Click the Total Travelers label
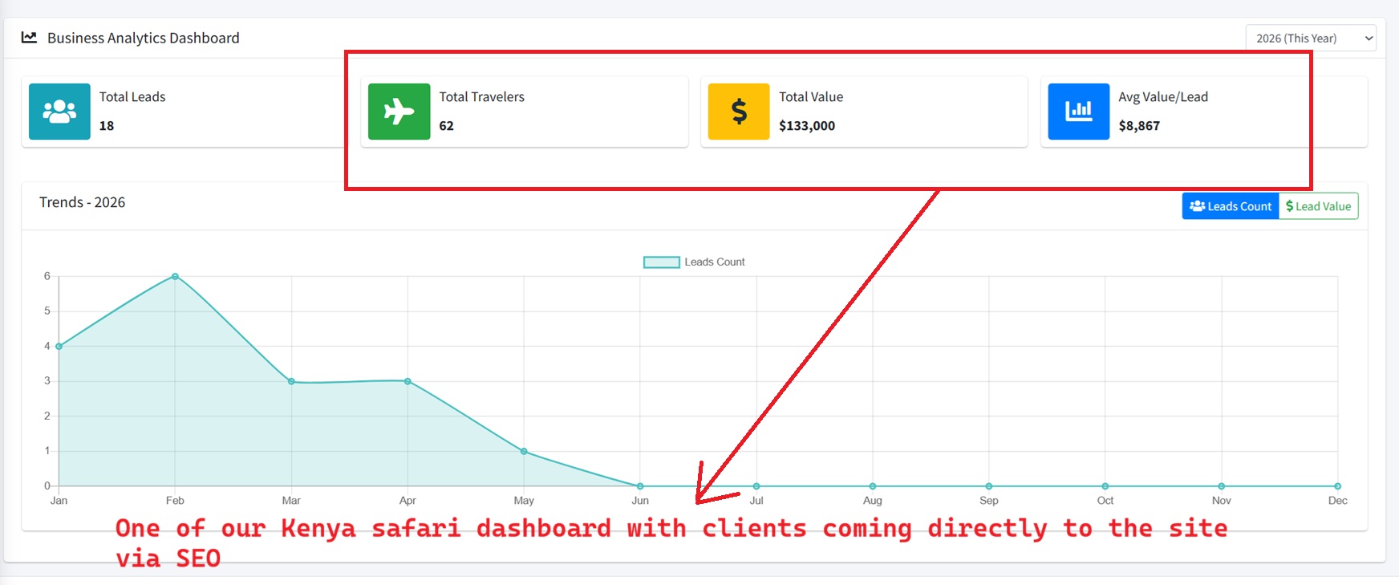1399x585 pixels. pos(482,97)
